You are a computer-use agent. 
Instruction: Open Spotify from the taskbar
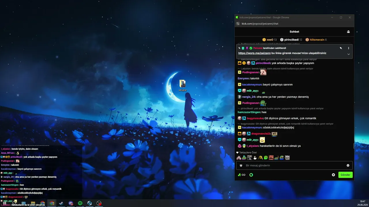click(x=80, y=203)
